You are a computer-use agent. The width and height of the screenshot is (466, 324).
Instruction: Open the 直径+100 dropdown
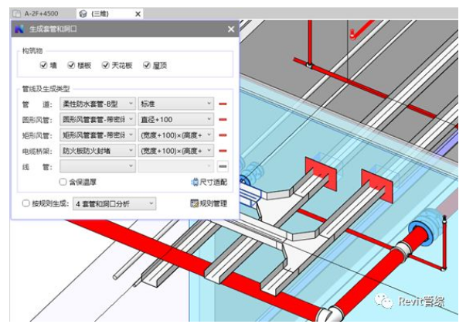[175, 120]
